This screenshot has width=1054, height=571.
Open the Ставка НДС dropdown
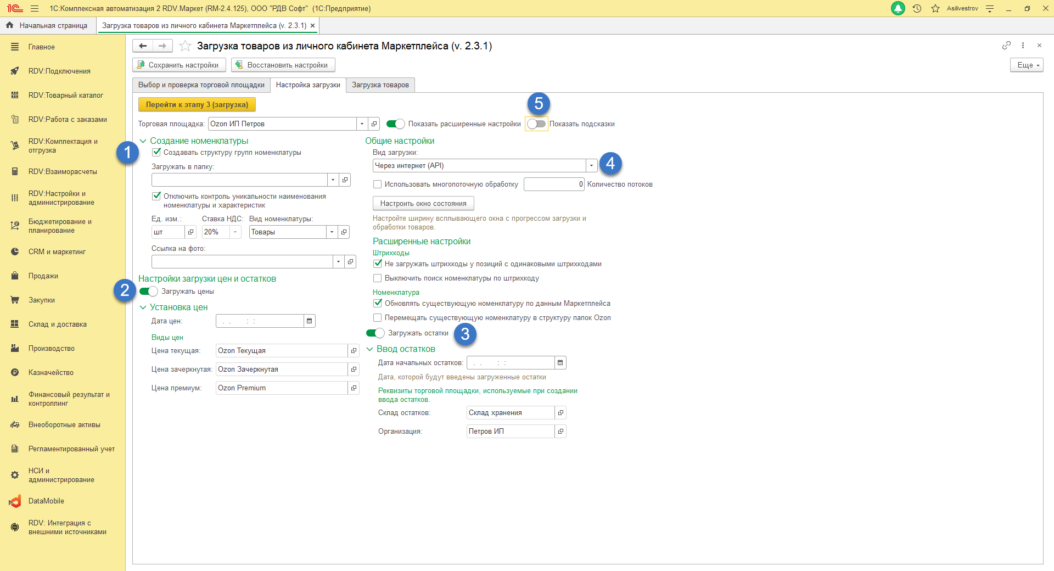[x=235, y=232]
